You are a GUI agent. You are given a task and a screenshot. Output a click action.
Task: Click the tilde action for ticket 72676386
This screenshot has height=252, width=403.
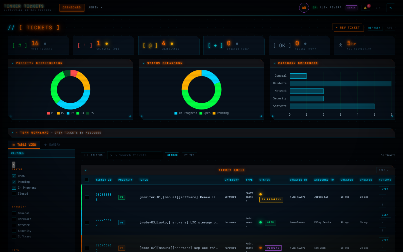[383, 248]
